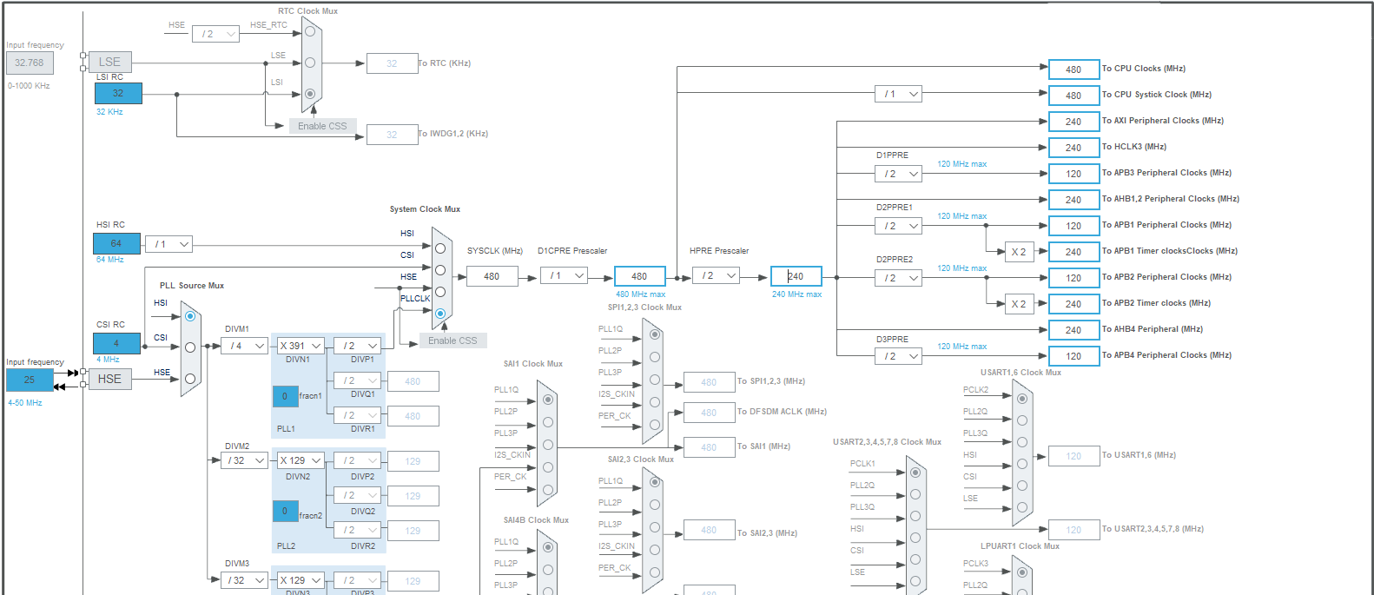This screenshot has height=595, width=1374.
Task: Select LSE radio on RTC Clock Mux
Action: coord(310,63)
